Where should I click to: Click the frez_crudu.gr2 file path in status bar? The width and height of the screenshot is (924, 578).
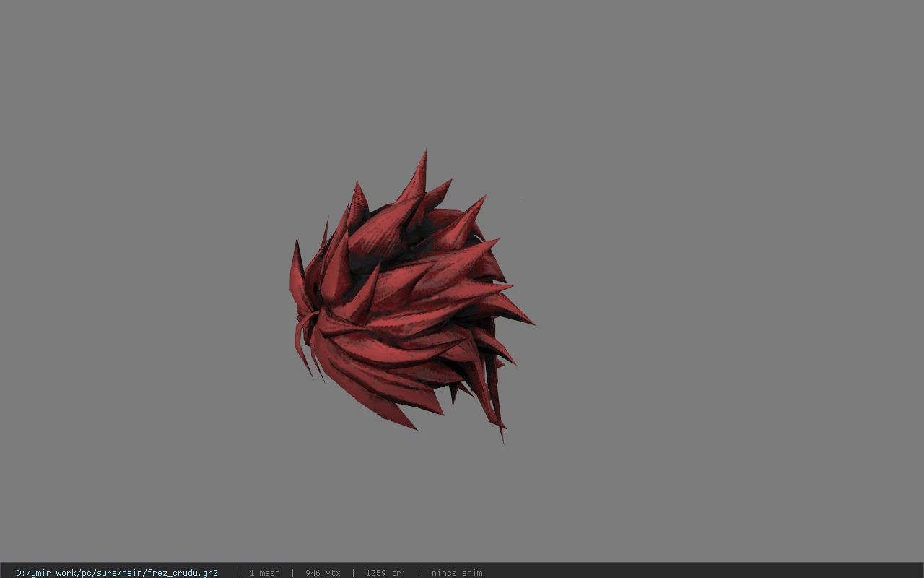coord(117,573)
